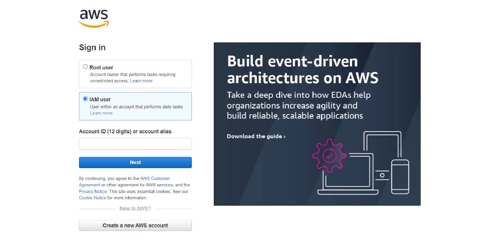Select the IAM user radio button

tap(85, 99)
